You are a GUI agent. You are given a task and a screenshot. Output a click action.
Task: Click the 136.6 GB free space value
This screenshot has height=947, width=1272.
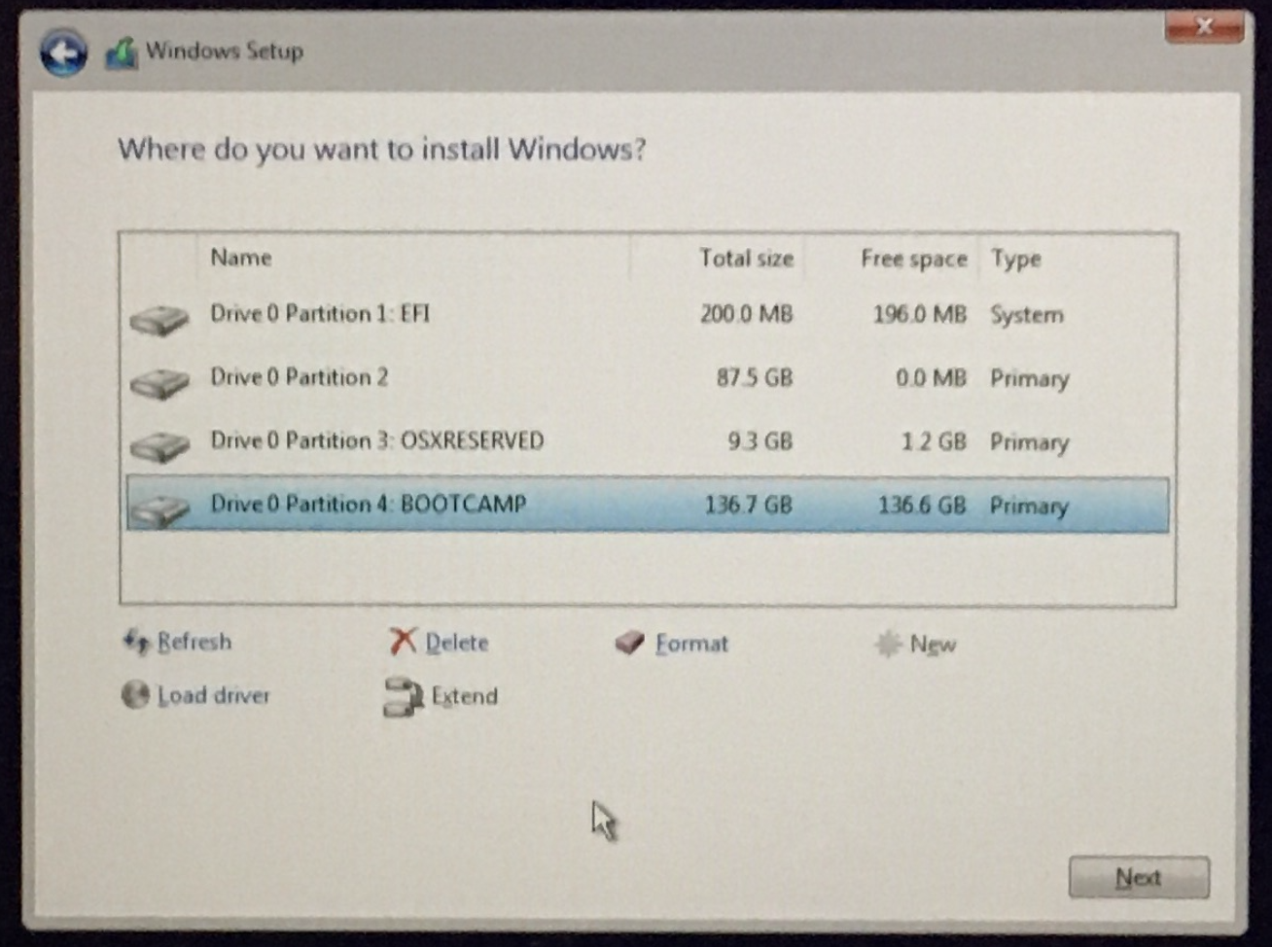pos(922,506)
